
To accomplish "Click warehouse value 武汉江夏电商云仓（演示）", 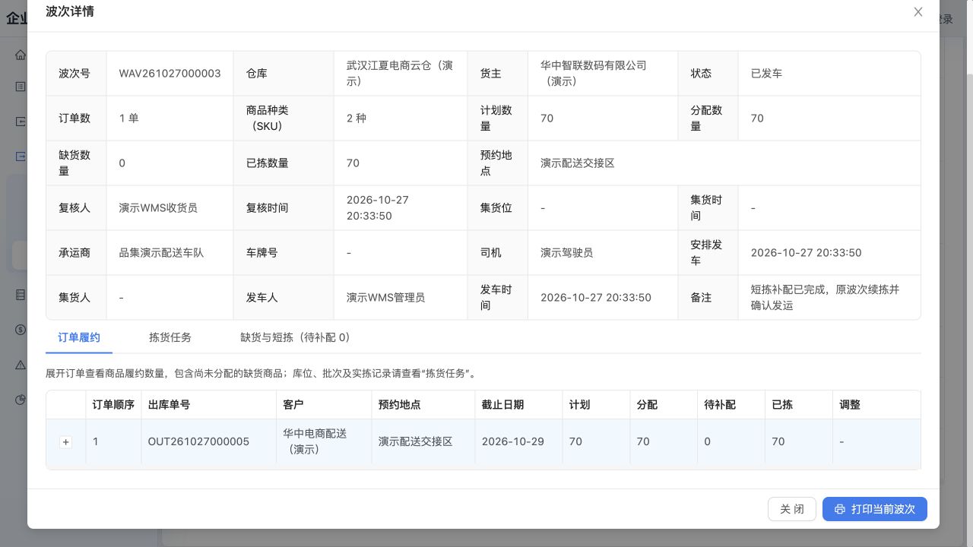I will click(x=400, y=74).
